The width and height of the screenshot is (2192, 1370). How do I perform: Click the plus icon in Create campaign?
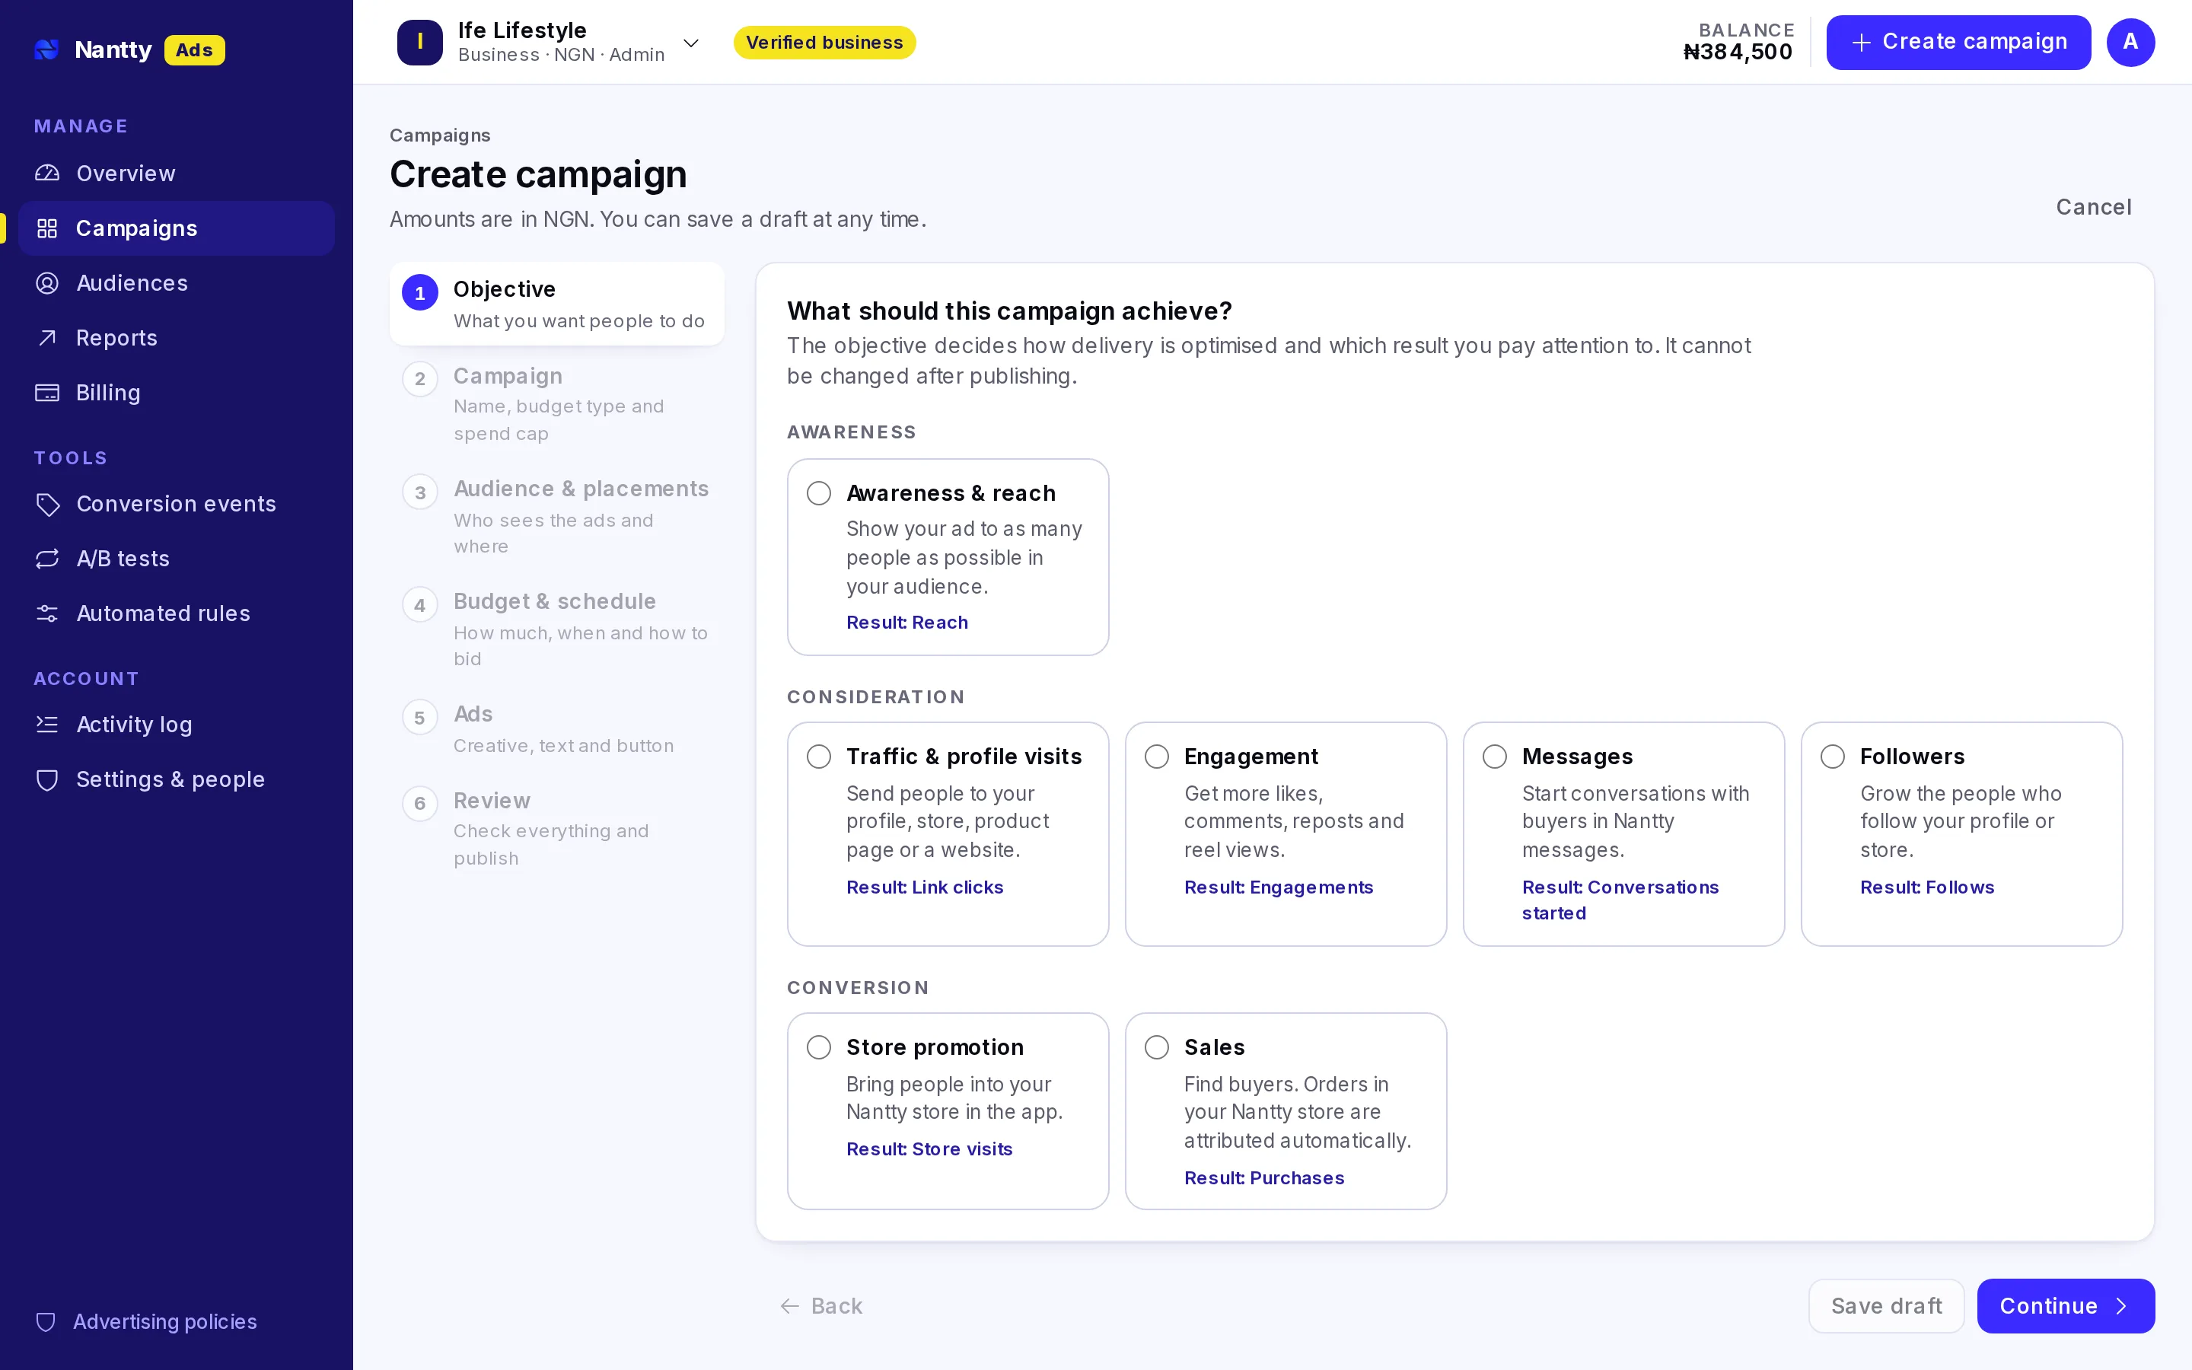1862,43
